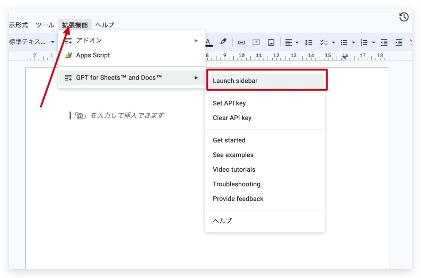Open the ツール menu
The height and width of the screenshot is (278, 421).
45,25
